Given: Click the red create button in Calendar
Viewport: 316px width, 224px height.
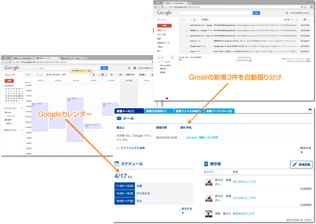Looking at the screenshot, I should point(9,81).
